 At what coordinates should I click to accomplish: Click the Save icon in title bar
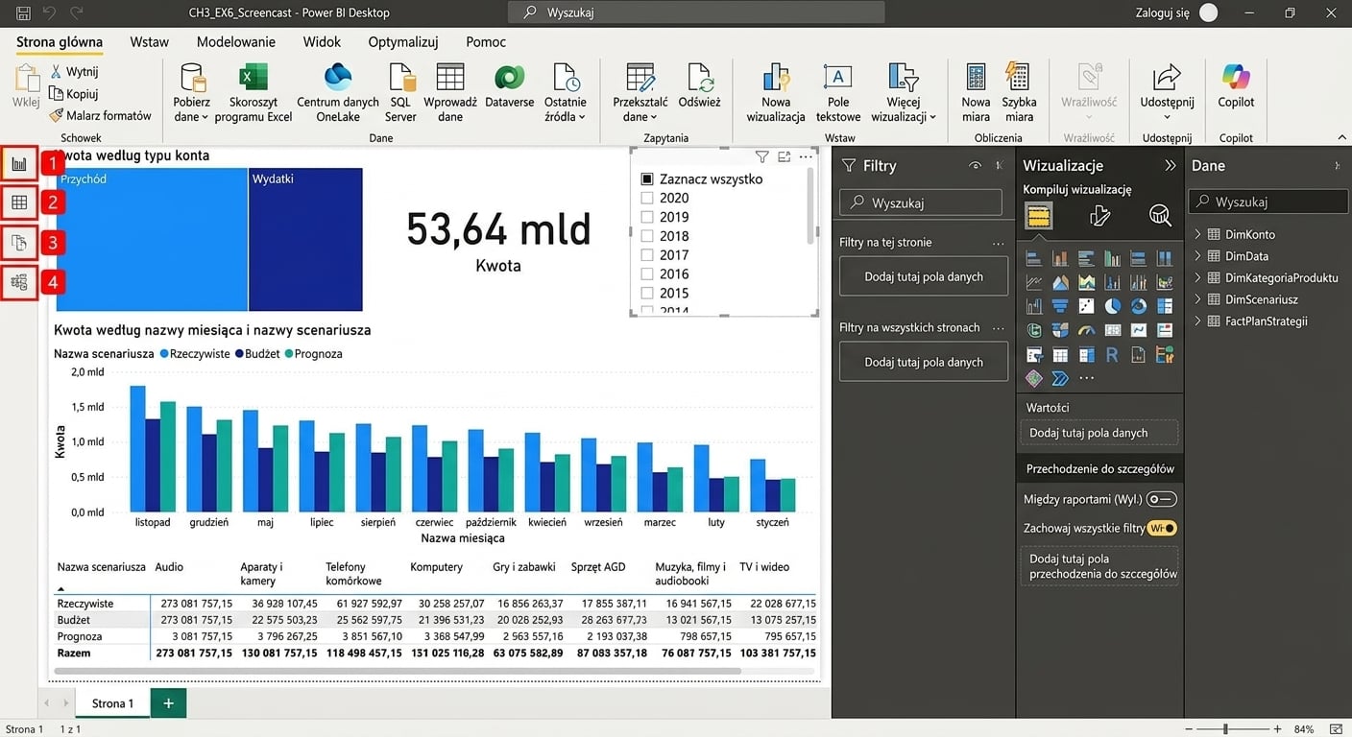pos(24,13)
